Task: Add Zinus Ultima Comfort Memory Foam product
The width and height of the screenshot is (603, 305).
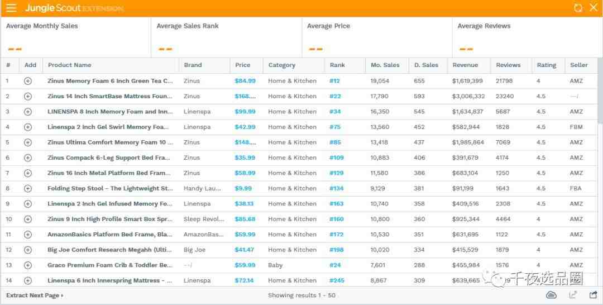Action: (x=28, y=142)
